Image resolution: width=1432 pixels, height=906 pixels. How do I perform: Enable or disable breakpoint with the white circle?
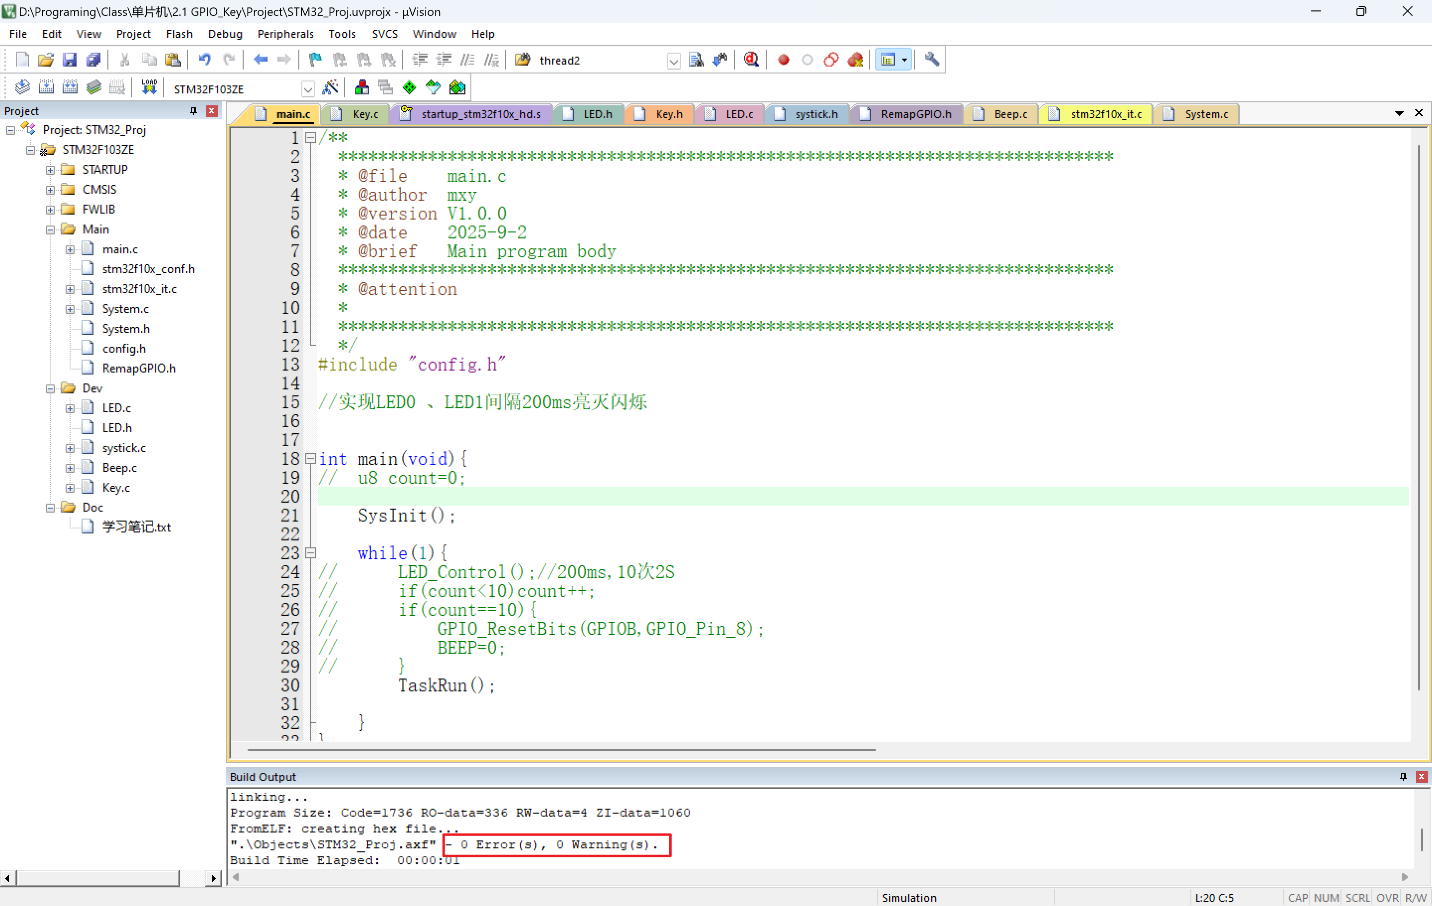(x=807, y=60)
